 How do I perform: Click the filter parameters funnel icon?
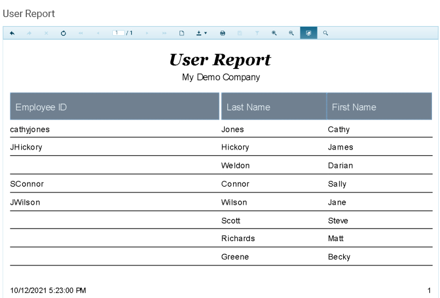tap(257, 33)
